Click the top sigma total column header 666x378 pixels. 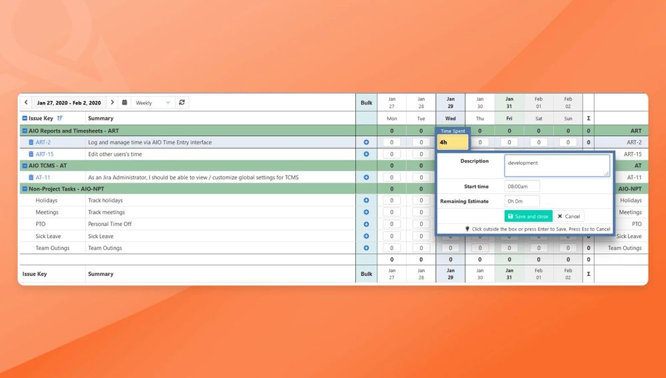588,119
